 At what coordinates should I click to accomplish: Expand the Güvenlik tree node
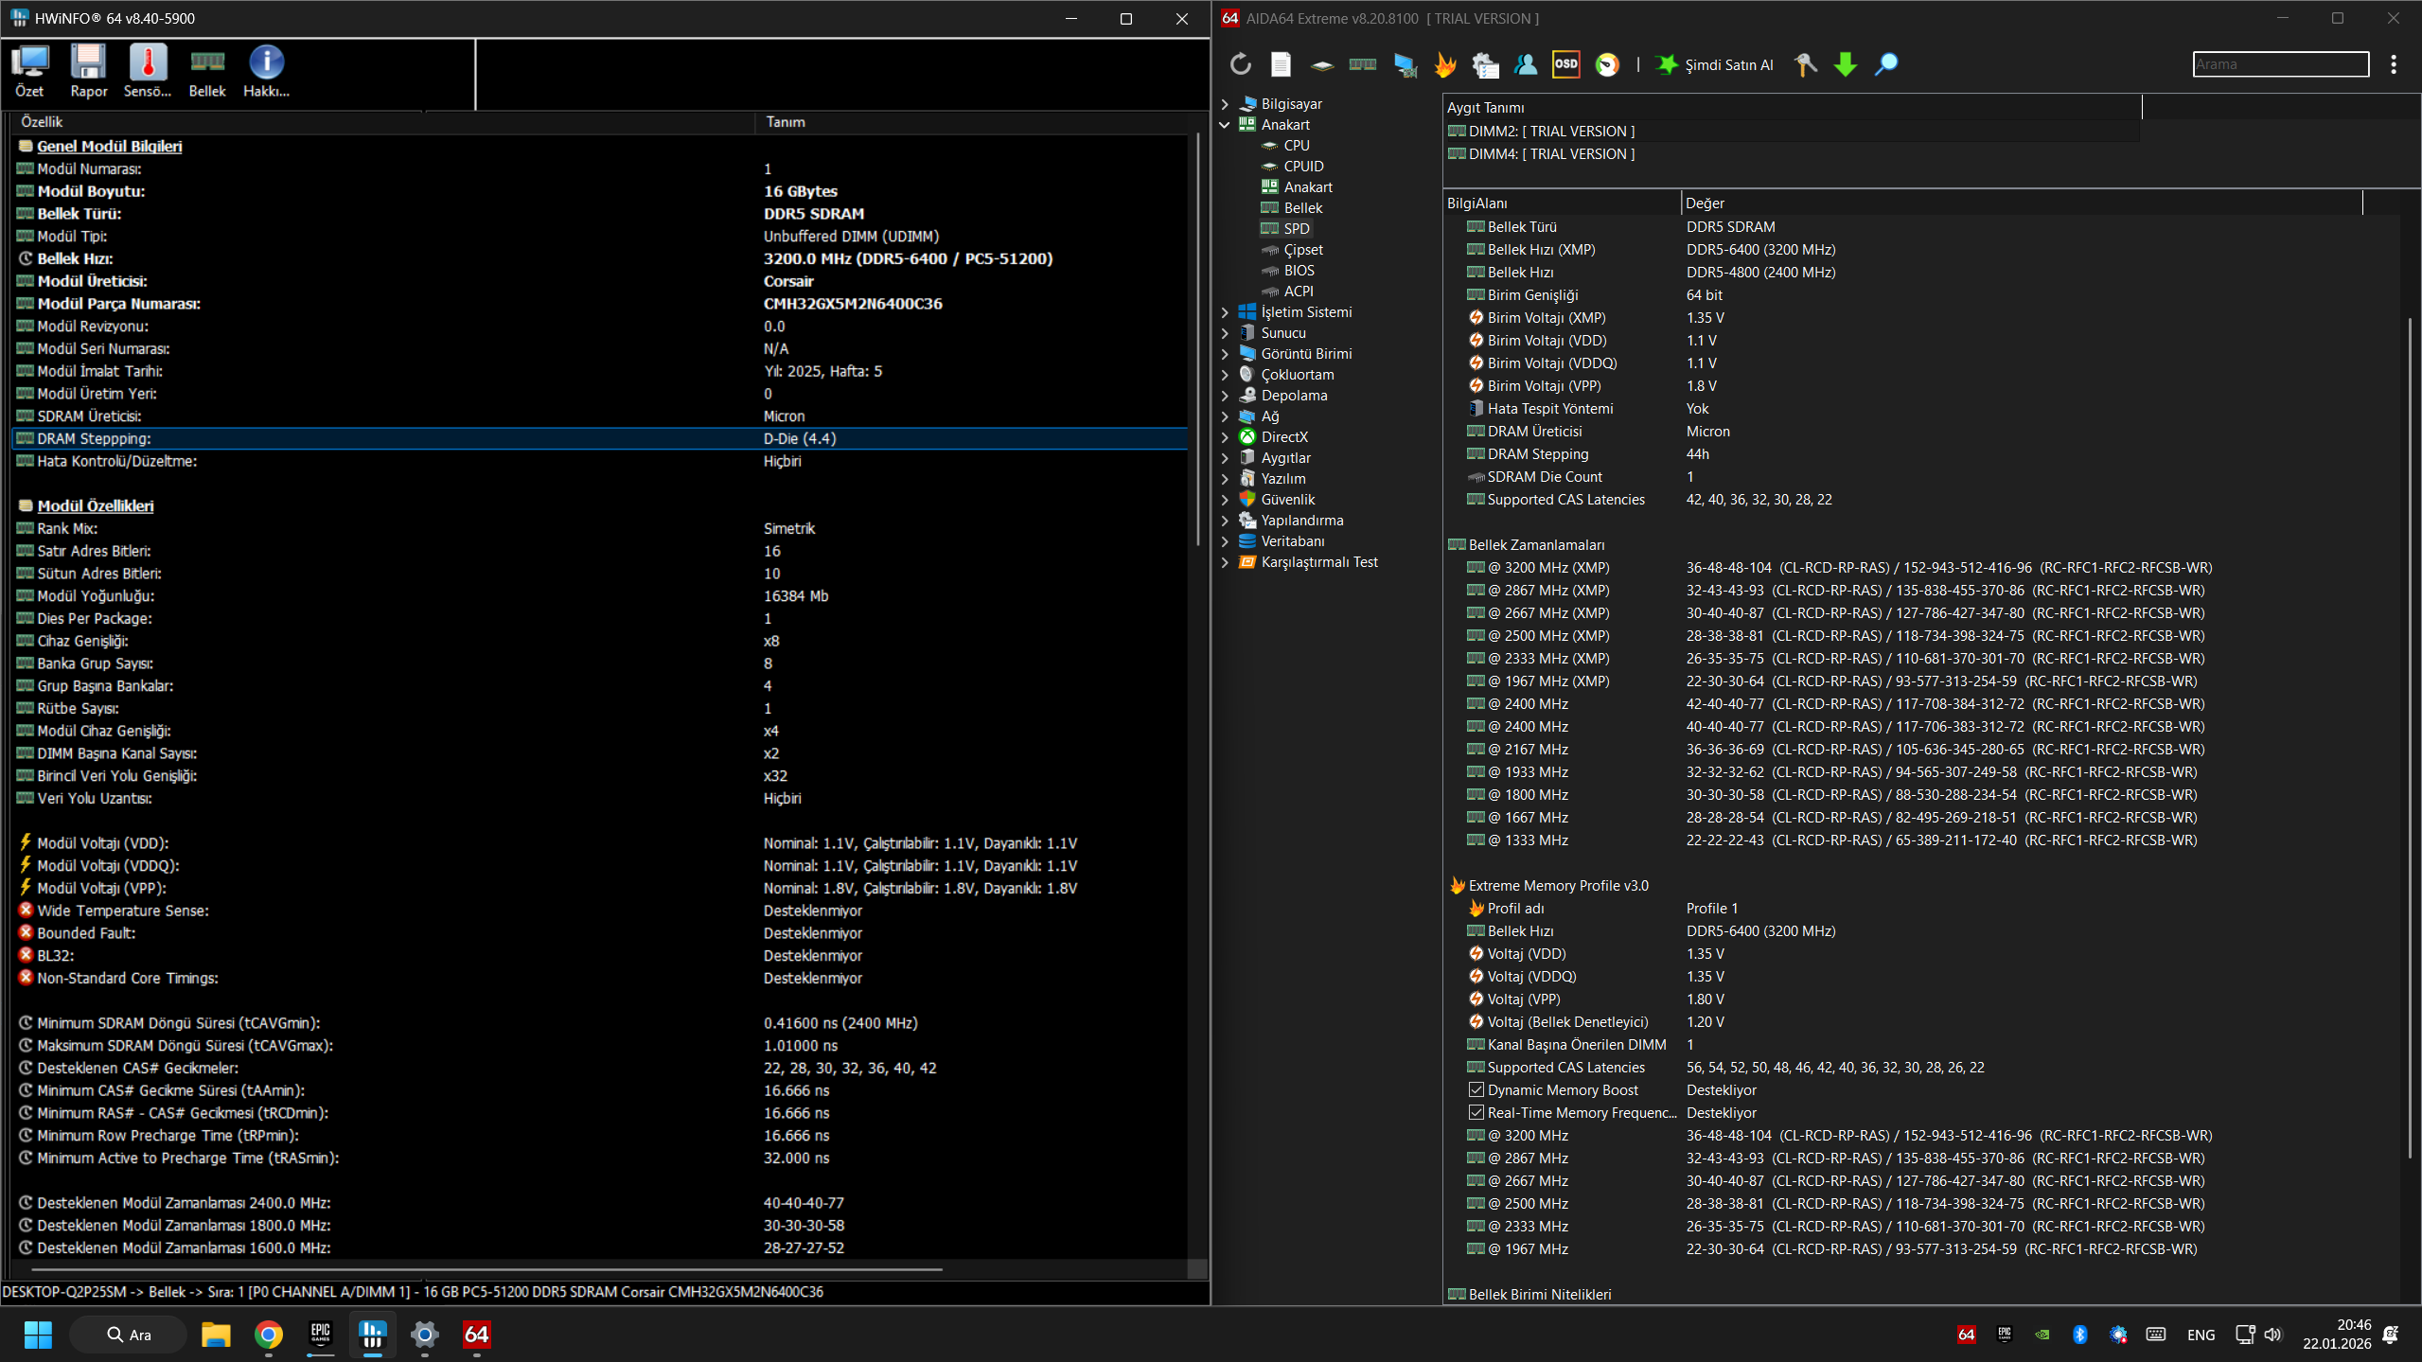[1225, 500]
